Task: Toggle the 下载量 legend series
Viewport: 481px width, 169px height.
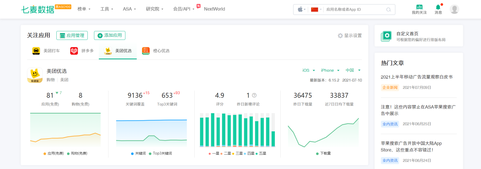Action: pos(323,153)
